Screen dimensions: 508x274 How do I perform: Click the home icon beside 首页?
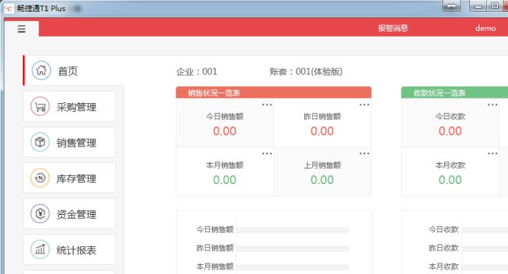click(x=41, y=71)
